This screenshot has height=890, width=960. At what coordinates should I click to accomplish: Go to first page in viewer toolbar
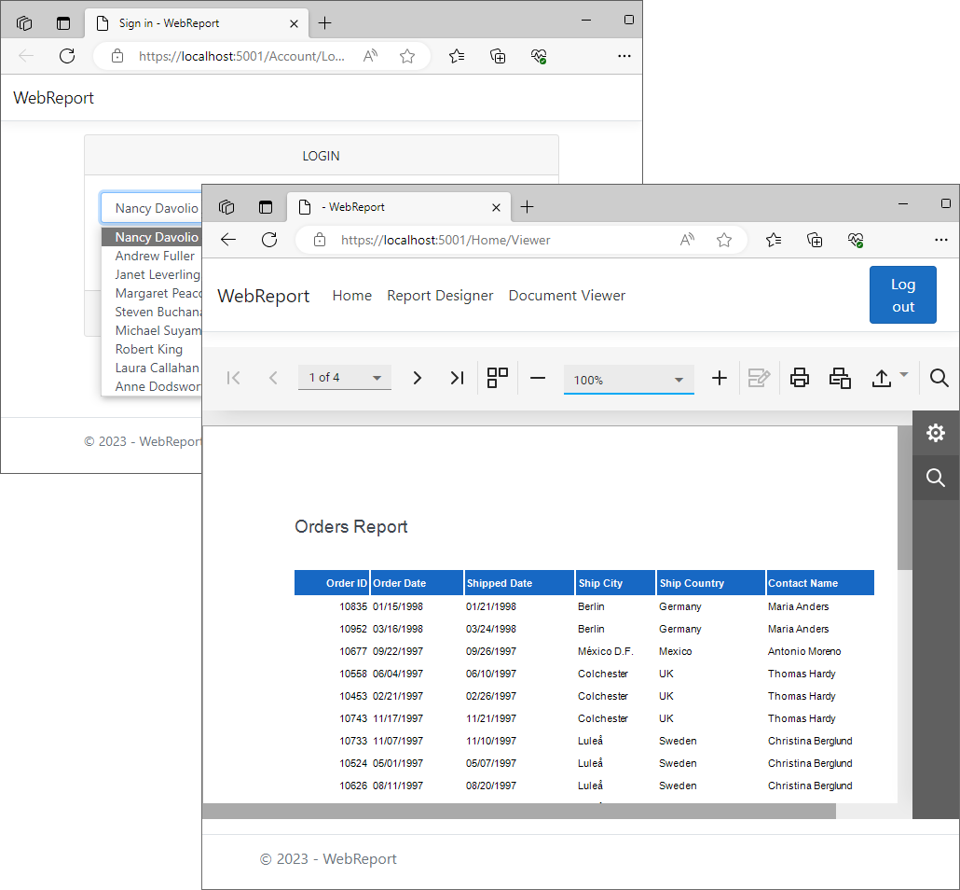pyautogui.click(x=233, y=378)
